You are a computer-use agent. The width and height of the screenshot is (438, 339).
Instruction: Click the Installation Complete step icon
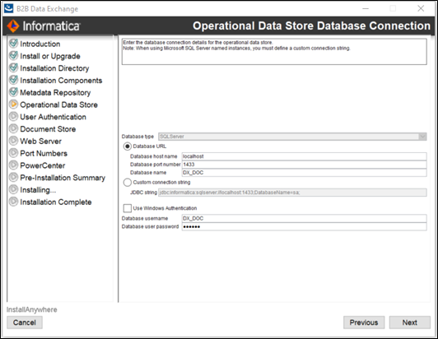13,202
